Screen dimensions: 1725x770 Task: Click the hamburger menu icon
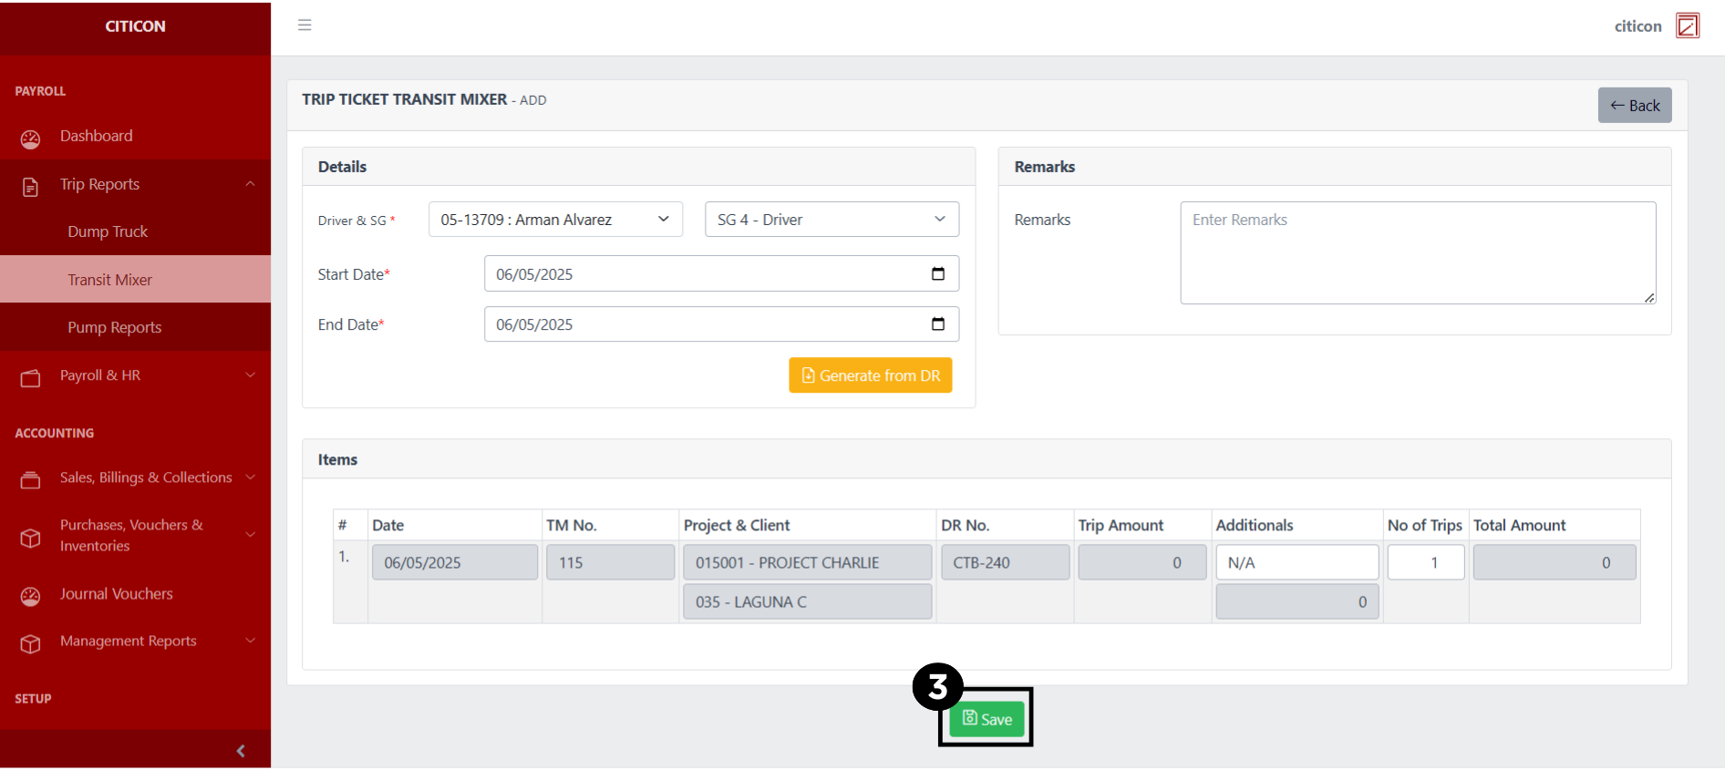[x=305, y=26]
